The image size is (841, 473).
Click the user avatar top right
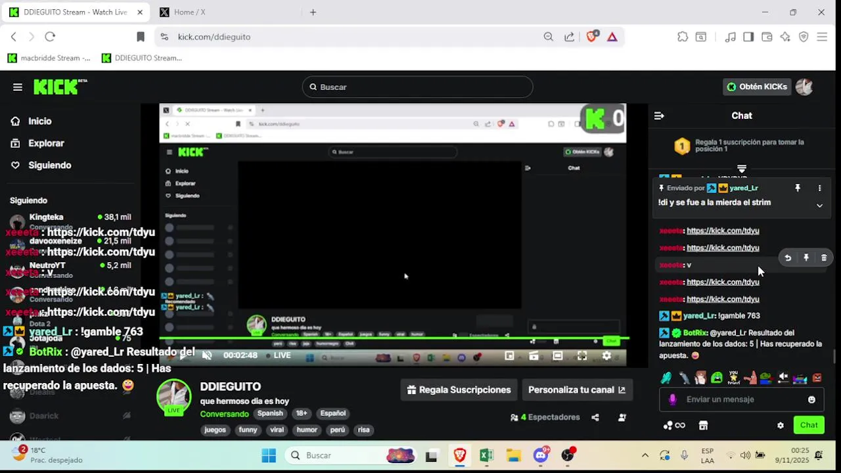coord(804,87)
